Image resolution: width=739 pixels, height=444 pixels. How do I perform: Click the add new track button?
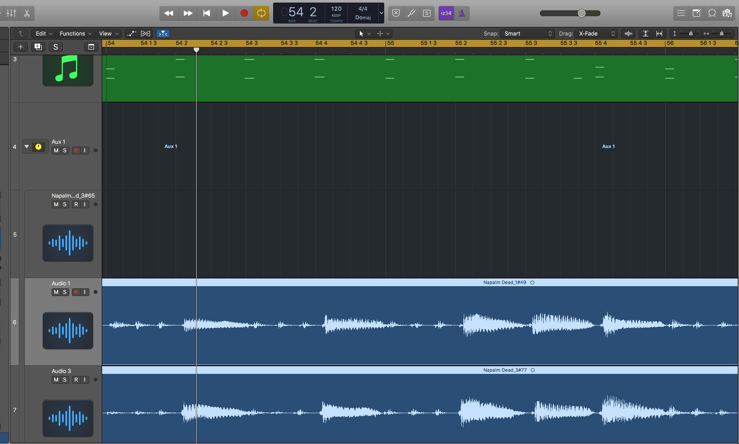[x=21, y=47]
